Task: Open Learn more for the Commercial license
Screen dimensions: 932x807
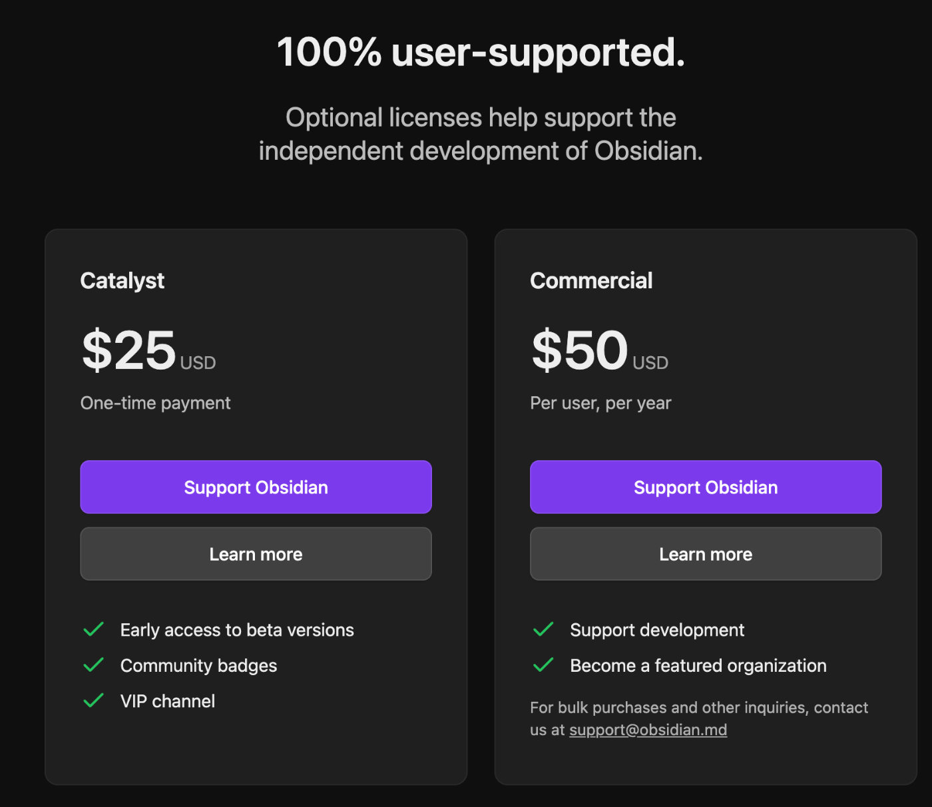Action: click(706, 554)
